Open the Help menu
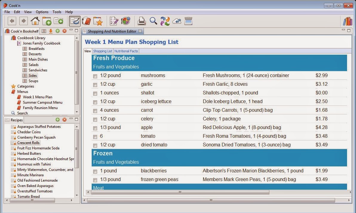Screen dimensions: 356x213 click(69, 12)
